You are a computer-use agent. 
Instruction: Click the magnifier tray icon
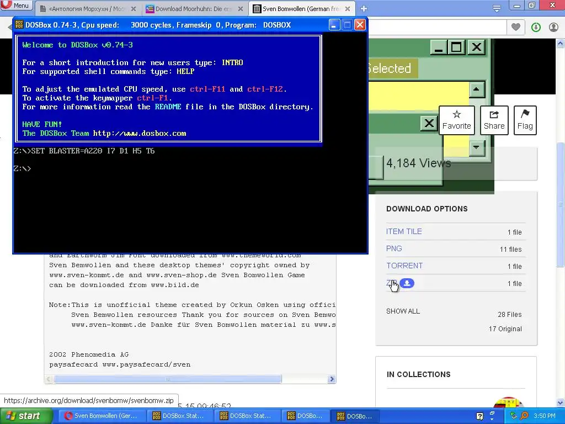(525, 416)
